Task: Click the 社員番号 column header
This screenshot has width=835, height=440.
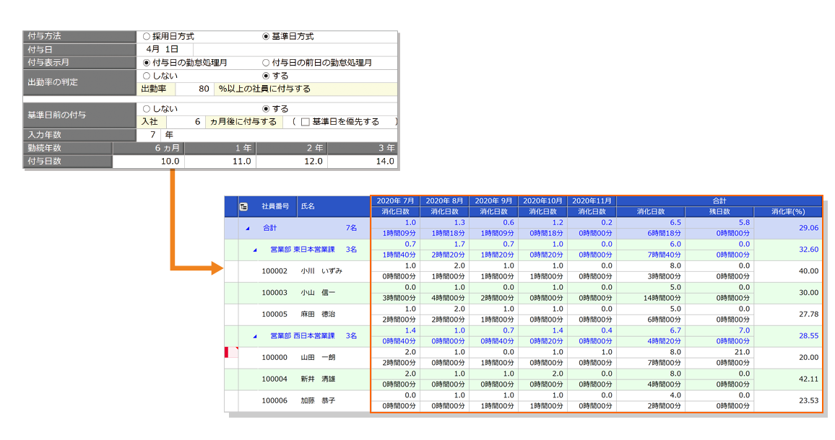Action: tap(275, 206)
